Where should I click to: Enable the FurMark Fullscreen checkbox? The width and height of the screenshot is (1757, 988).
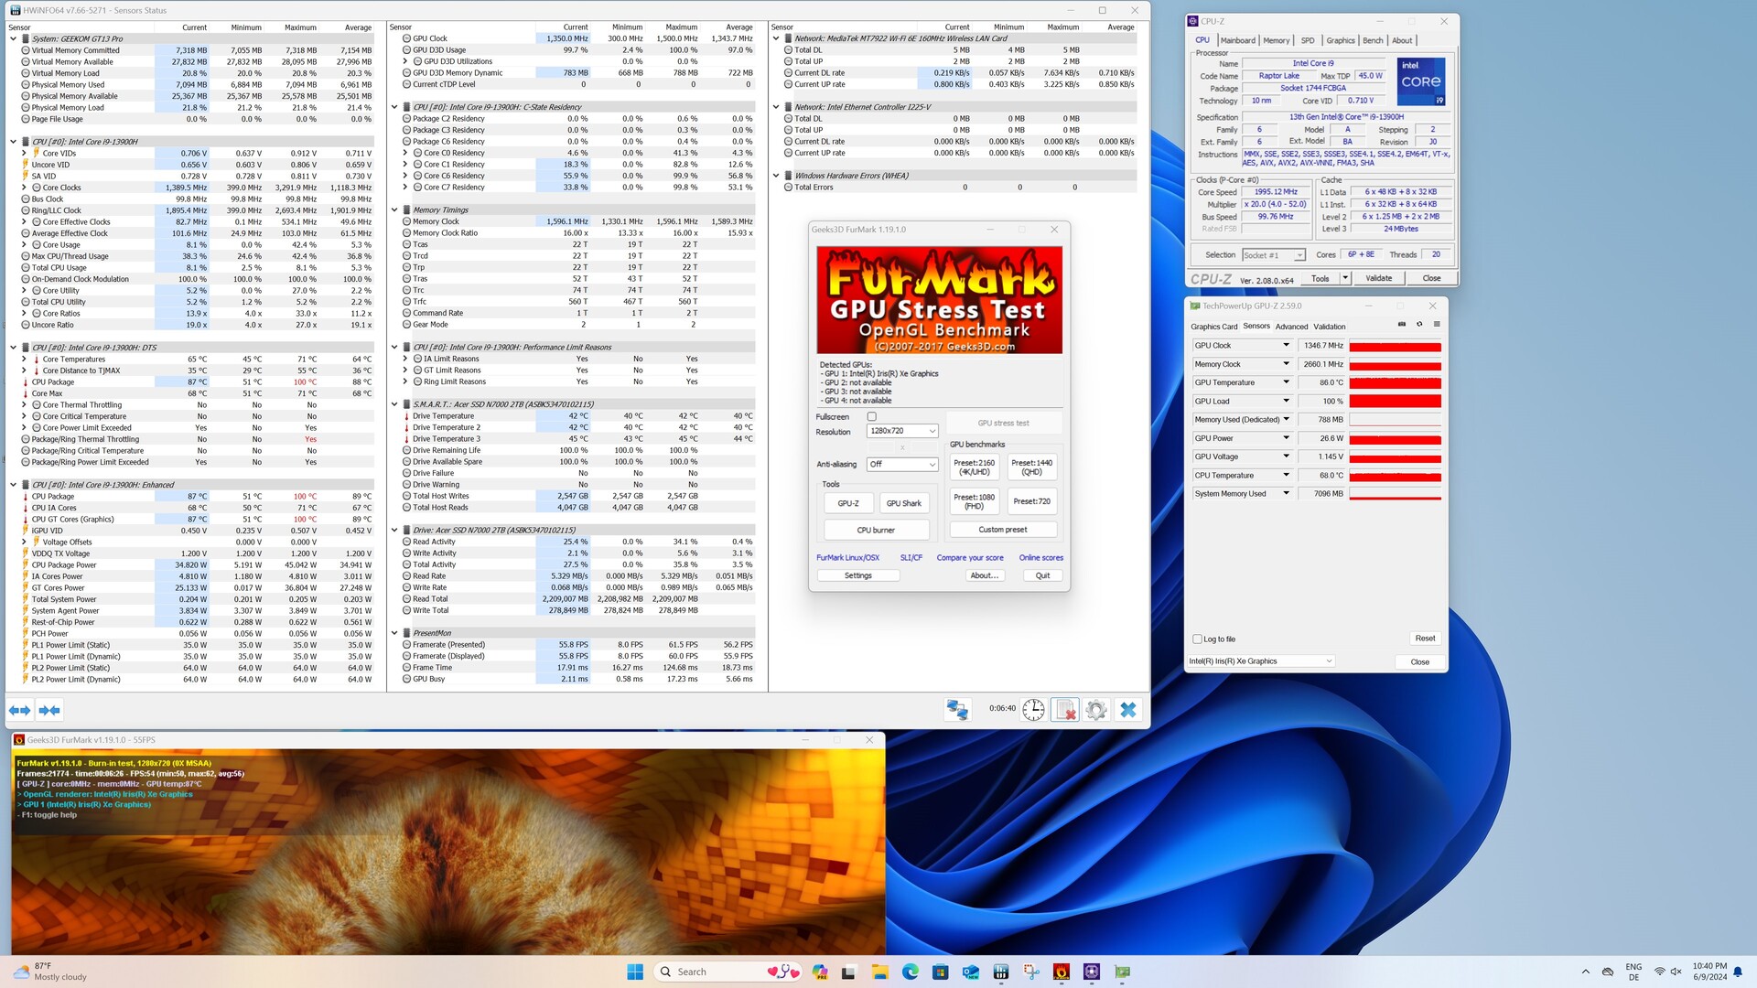pyautogui.click(x=871, y=416)
